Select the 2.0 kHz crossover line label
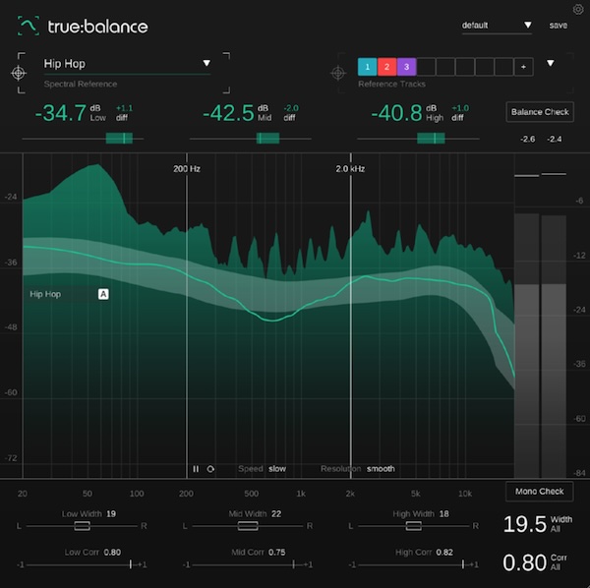 [x=350, y=169]
